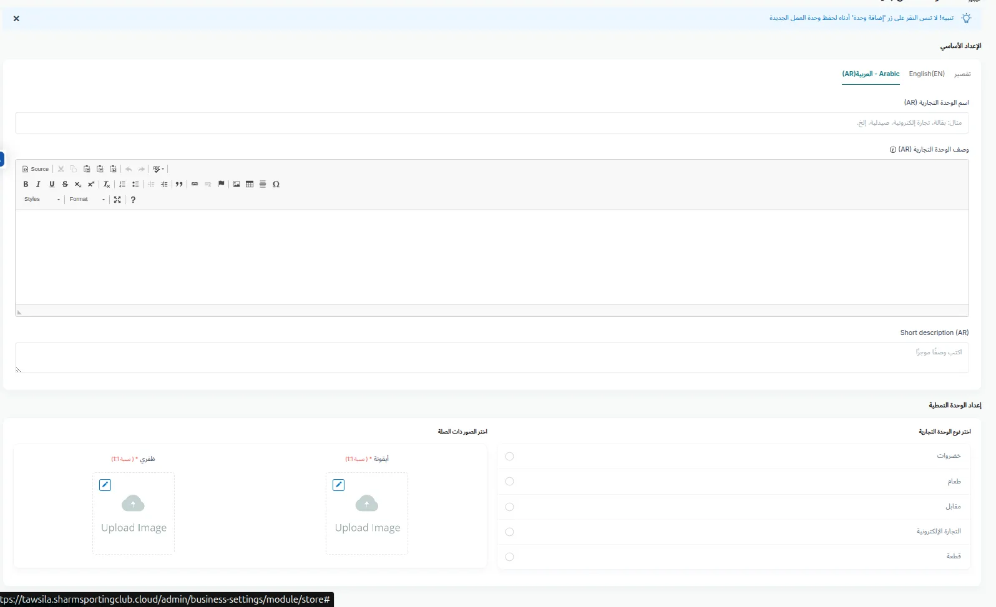This screenshot has height=607, width=996.
Task: Open the Styles dropdown
Action: pos(42,200)
